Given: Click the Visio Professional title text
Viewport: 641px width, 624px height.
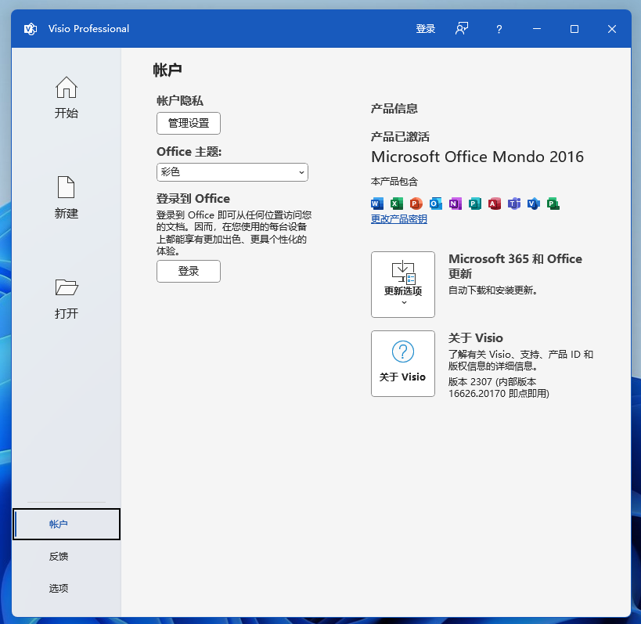Looking at the screenshot, I should click(88, 29).
